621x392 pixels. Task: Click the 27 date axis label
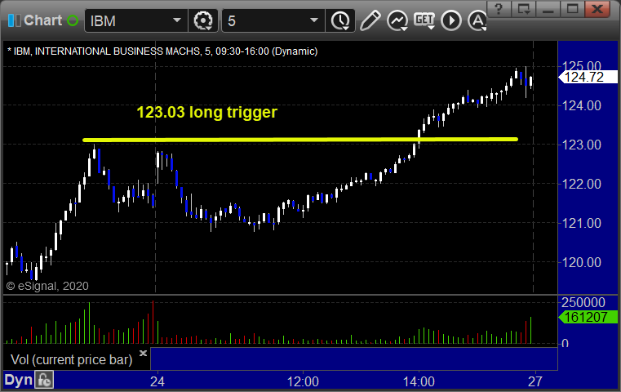point(535,381)
